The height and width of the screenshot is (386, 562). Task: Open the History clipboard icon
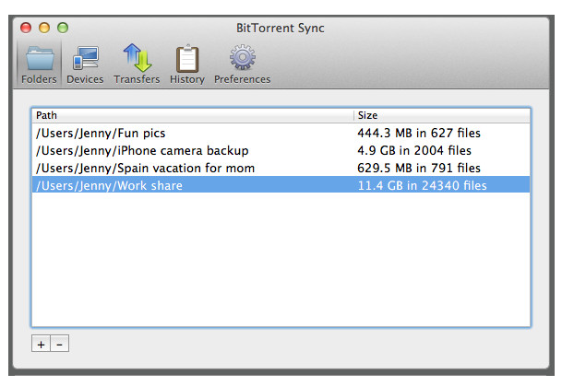187,64
